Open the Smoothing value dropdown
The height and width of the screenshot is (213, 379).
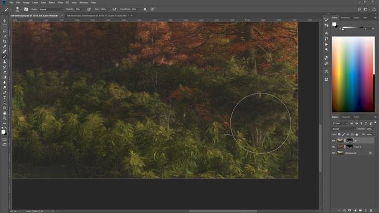click(140, 9)
